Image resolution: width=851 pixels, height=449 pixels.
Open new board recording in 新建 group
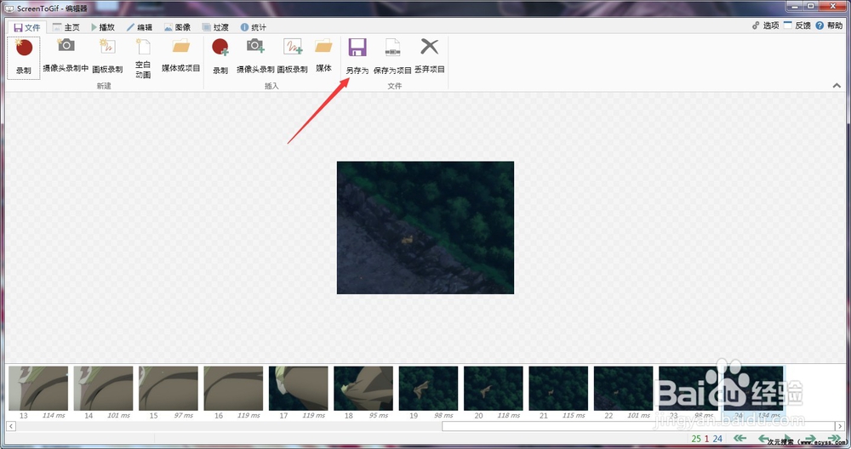point(107,56)
